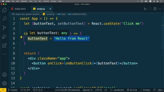This screenshot has width=164, height=92.
Task: Open the Manage gear settings icon
Action: pos(4,83)
